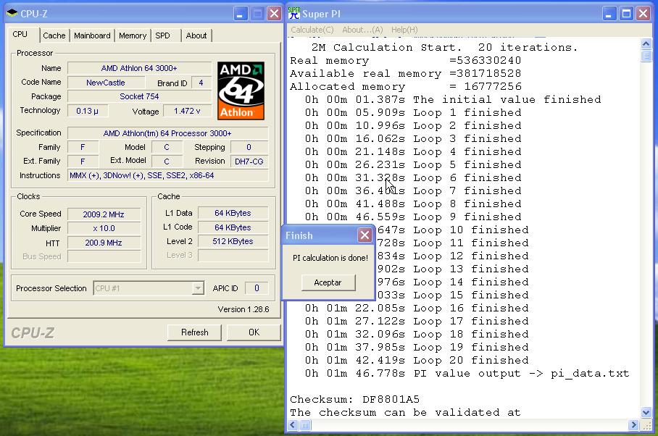The image size is (658, 436).
Task: Open the Help(H) menu
Action: pos(404,30)
